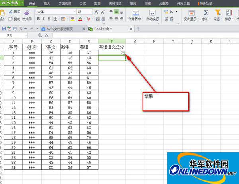Decrease font size with smaller A

103,12
